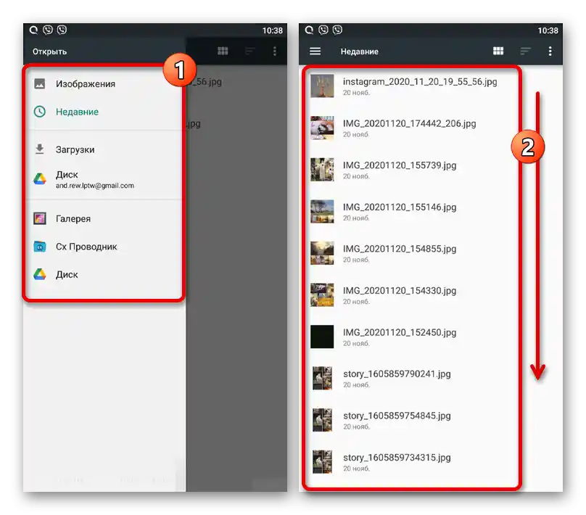The width and height of the screenshot is (586, 515).
Task: Open sort options in Недавние toolbar
Action: tap(526, 51)
